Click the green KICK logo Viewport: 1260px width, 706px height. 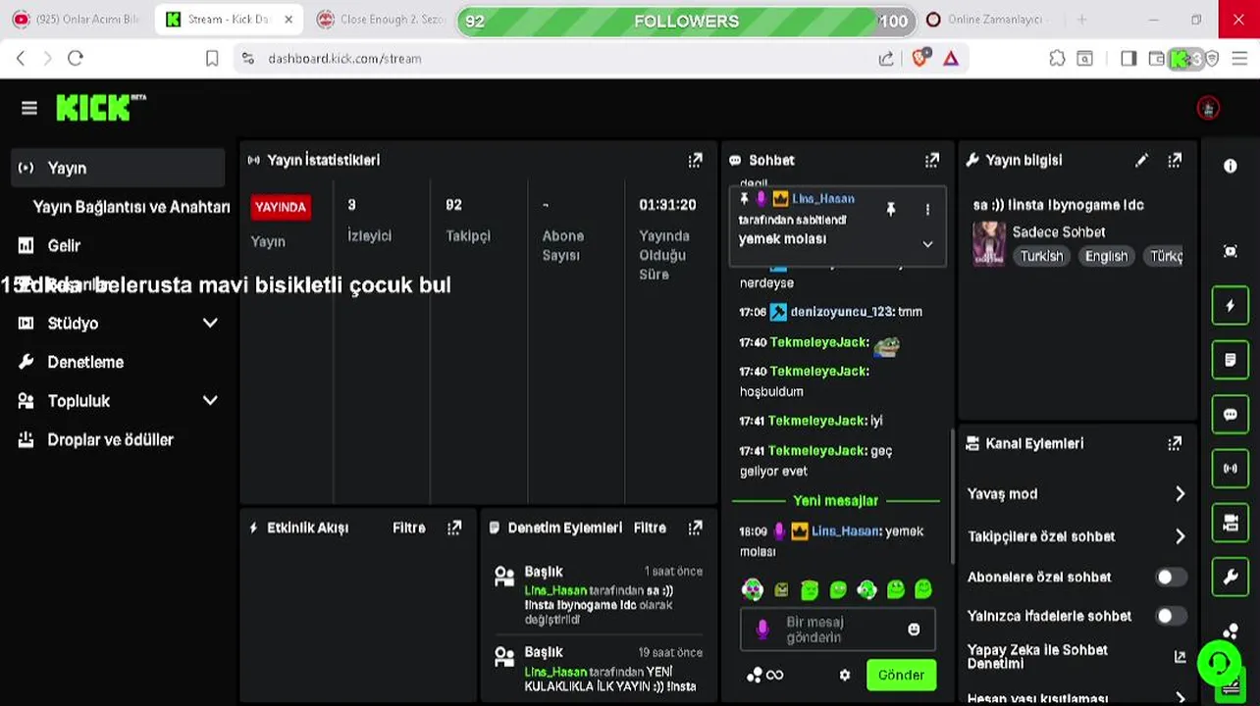(101, 108)
